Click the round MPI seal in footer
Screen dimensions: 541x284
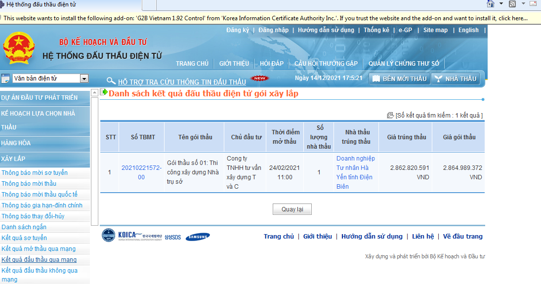108,236
